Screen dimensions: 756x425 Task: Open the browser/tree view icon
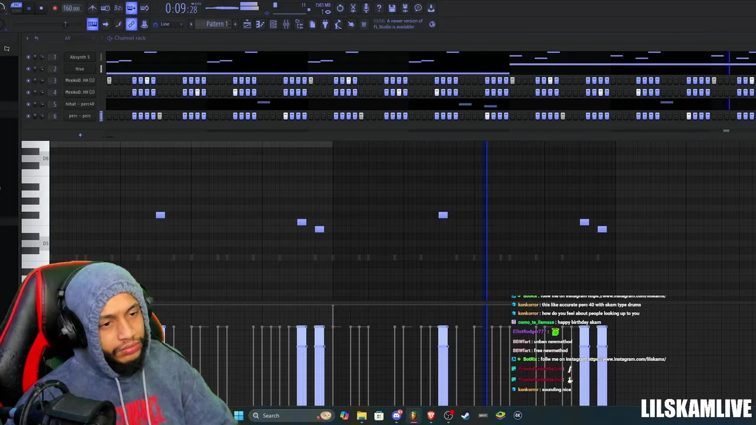[x=299, y=24]
